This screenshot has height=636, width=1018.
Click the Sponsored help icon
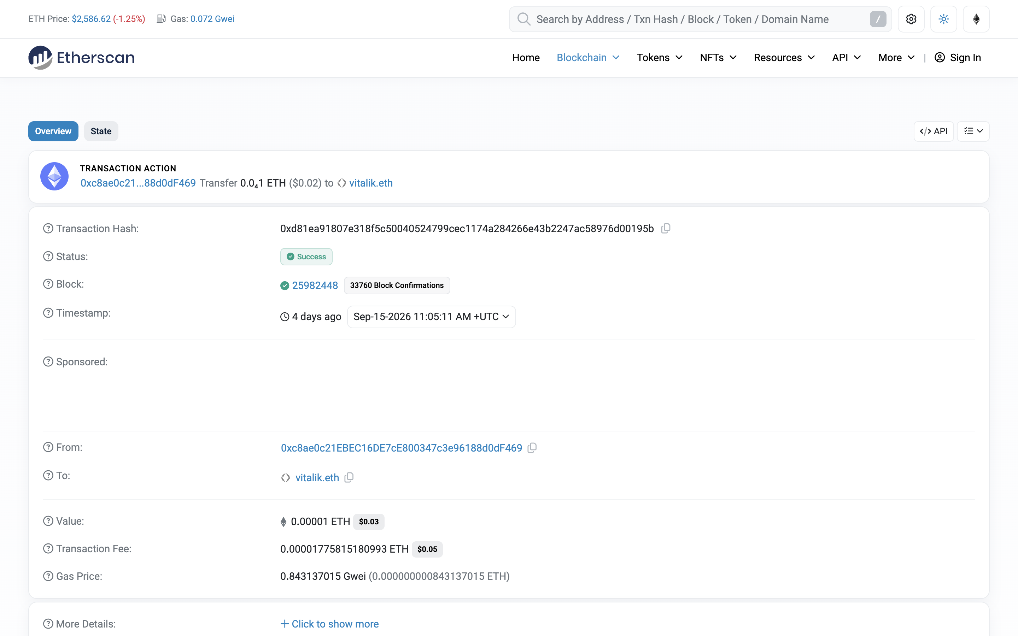(48, 362)
